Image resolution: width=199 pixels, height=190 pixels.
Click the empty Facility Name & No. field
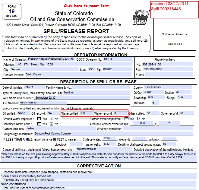click(x=102, y=87)
